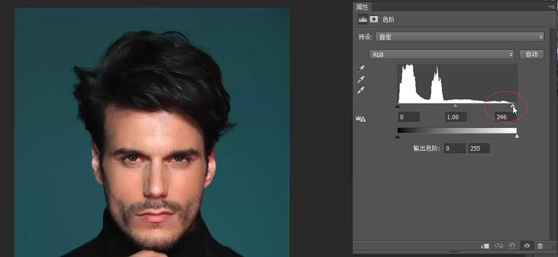
Task: Click the 输出色阶 field showing 255
Action: pyautogui.click(x=479, y=148)
